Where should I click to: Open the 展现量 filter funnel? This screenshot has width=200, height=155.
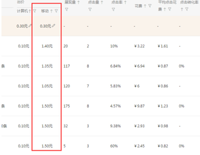point(67,9)
